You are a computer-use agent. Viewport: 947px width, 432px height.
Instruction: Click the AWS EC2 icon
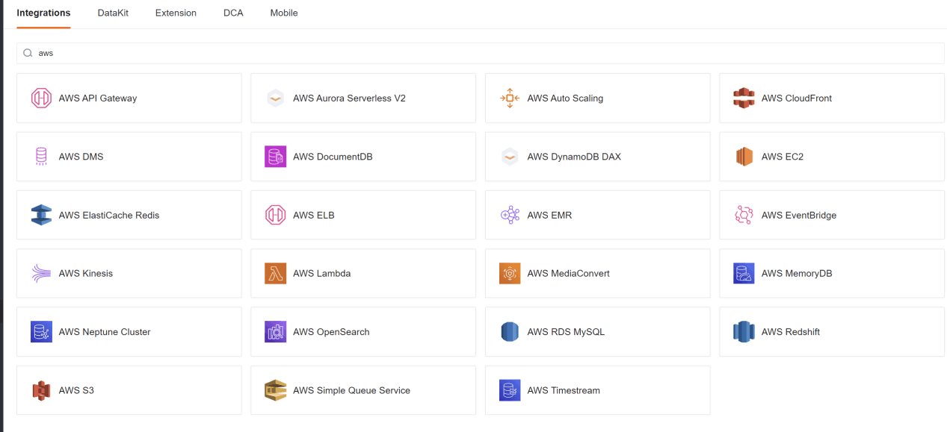[x=744, y=157]
